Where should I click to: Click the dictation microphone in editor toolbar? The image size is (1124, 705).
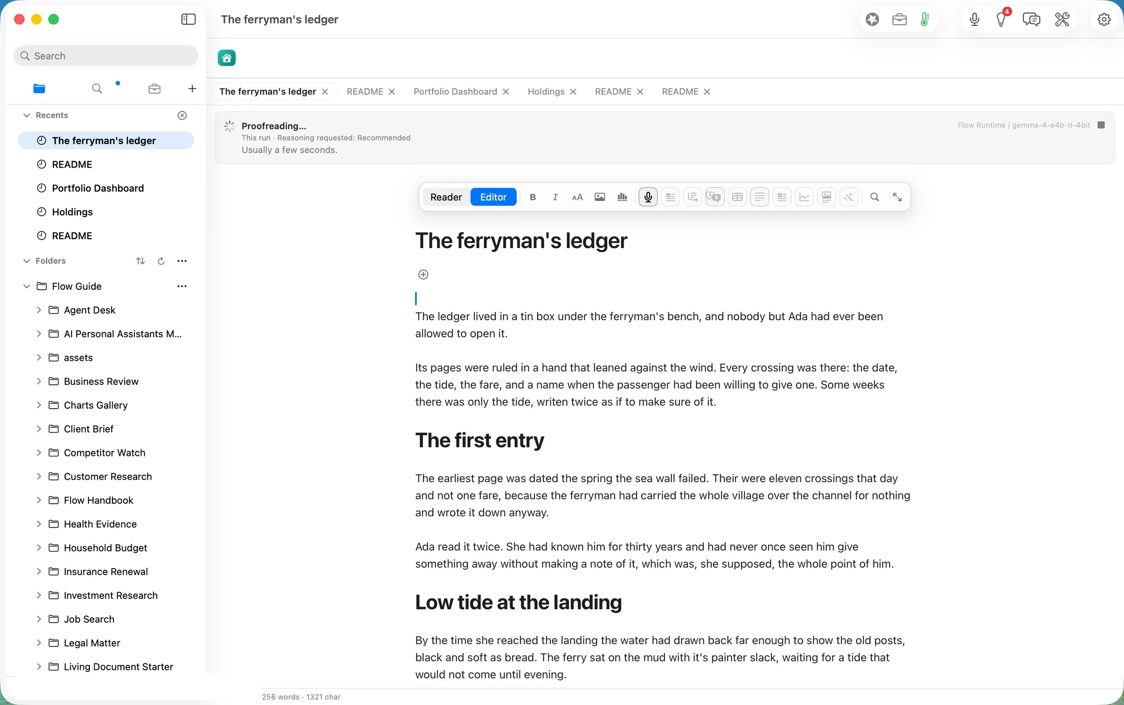point(648,197)
